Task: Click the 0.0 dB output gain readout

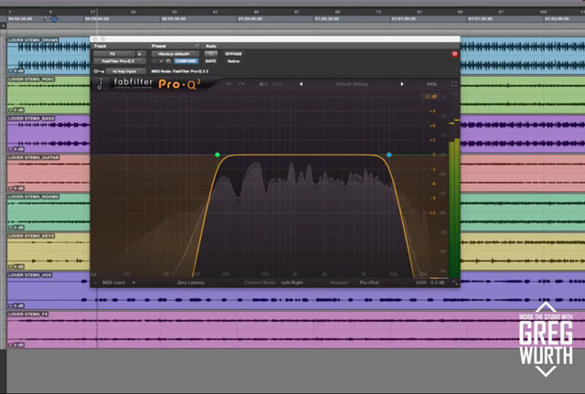Action: pyautogui.click(x=437, y=282)
